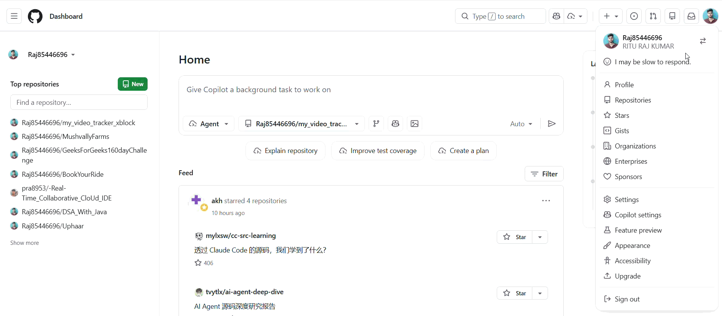Open Accessibility menu item
Screen dimensions: 722x316
657,261
